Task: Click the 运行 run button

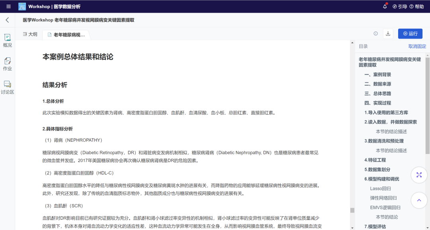Action: click(x=410, y=33)
